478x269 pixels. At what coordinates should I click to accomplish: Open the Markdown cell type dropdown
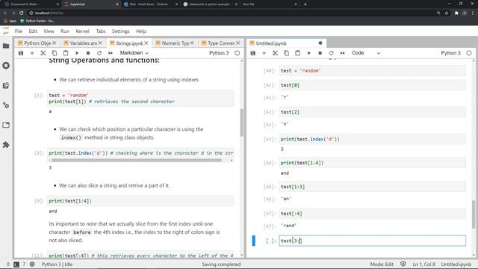point(134,53)
